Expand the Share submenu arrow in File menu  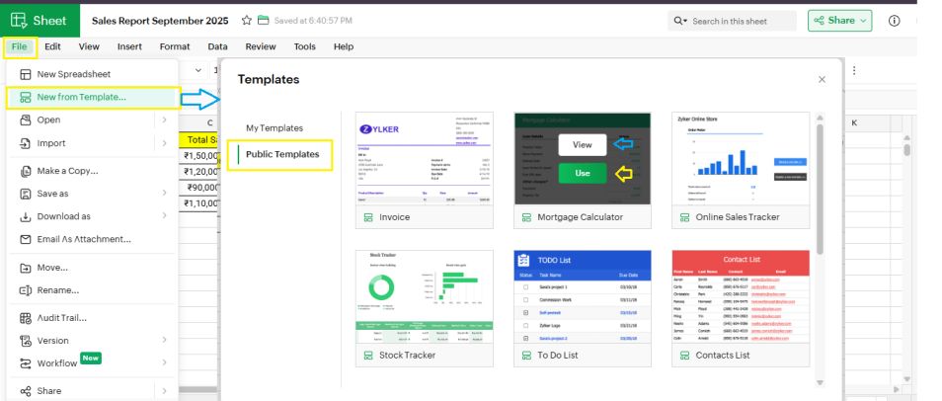click(164, 391)
